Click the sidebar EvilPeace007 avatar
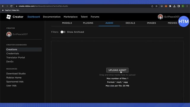The image size is (190, 107). pyautogui.click(x=9, y=34)
